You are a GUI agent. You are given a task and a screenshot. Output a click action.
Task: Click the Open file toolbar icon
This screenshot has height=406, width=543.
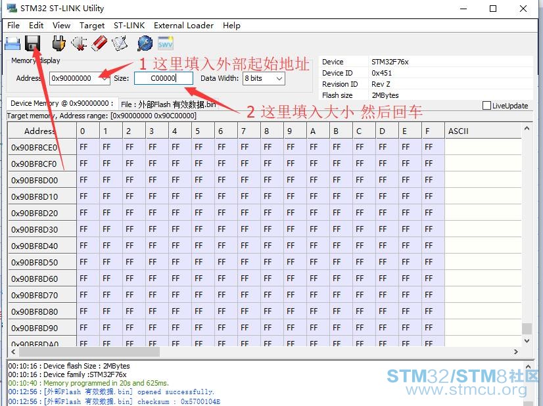[x=12, y=43]
